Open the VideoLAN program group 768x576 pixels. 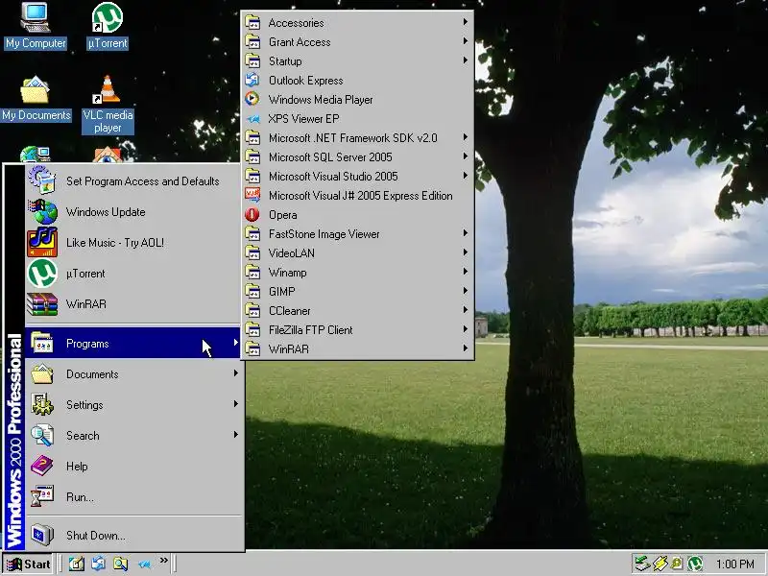[x=357, y=252]
